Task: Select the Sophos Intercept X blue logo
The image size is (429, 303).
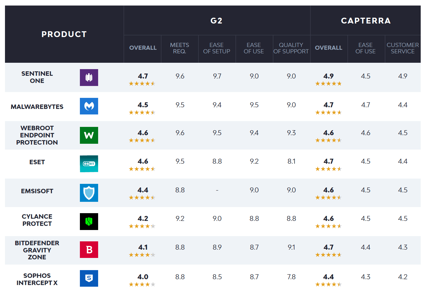Action: click(89, 278)
